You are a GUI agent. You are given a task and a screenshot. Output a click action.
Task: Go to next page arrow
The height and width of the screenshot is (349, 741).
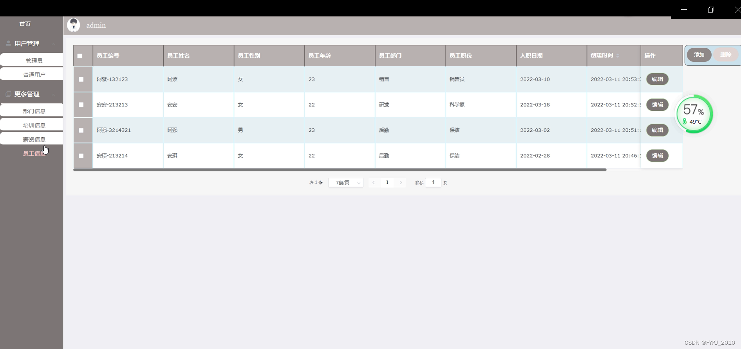click(x=401, y=183)
